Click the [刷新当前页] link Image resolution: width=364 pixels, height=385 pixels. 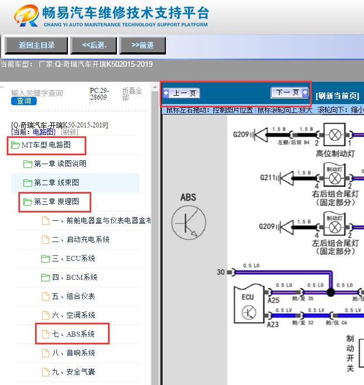click(337, 96)
